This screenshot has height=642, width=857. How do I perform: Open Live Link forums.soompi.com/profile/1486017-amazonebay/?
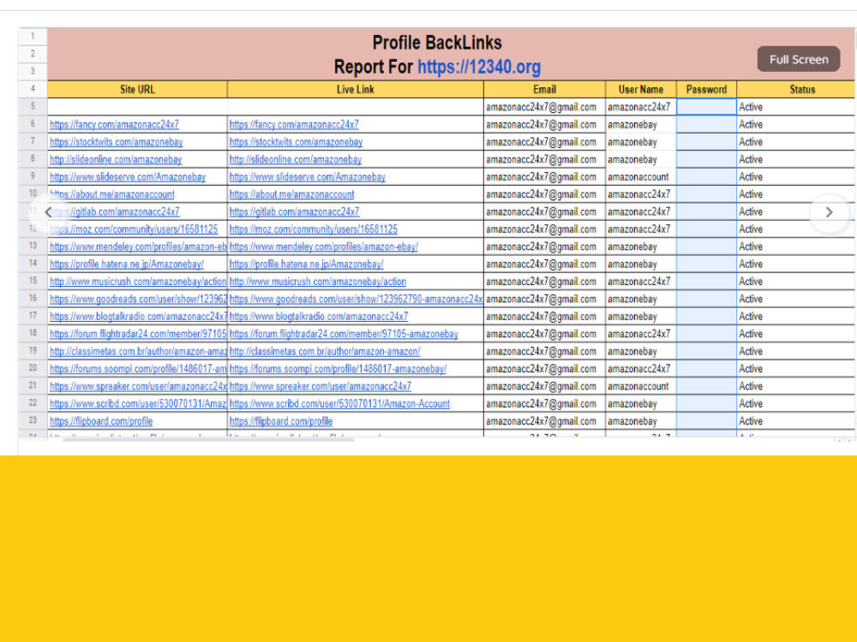338,369
